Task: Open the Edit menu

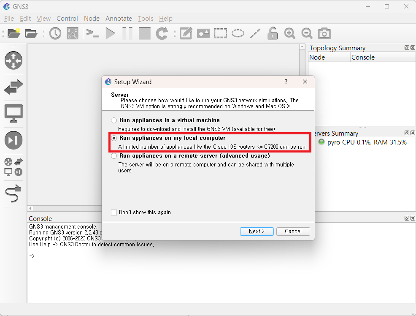Action: tap(25, 18)
